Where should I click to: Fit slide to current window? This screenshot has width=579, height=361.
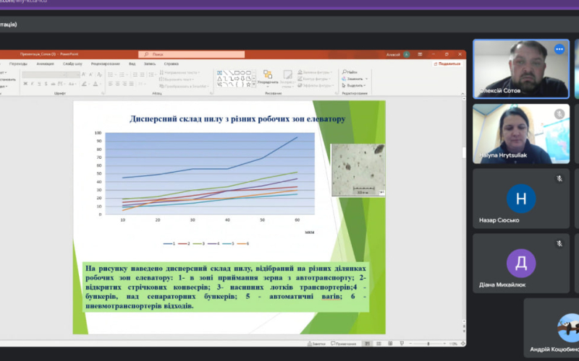point(463,344)
